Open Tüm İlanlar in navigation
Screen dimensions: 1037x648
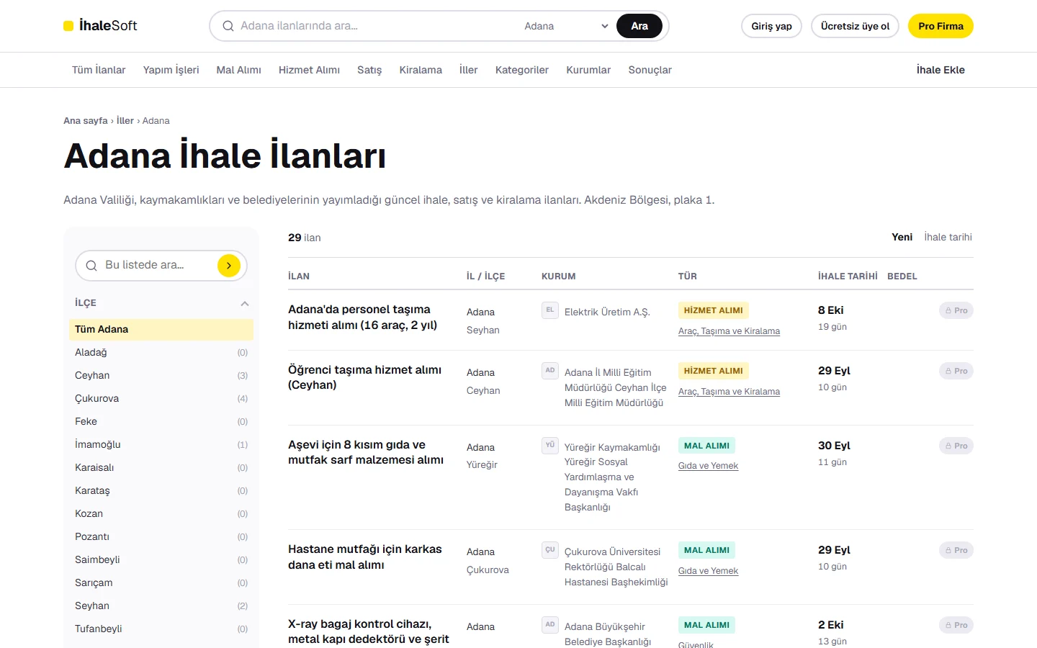pyautogui.click(x=99, y=70)
